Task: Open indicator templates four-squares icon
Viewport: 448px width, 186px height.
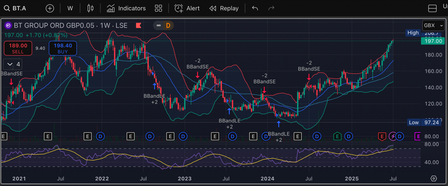Action: point(158,8)
